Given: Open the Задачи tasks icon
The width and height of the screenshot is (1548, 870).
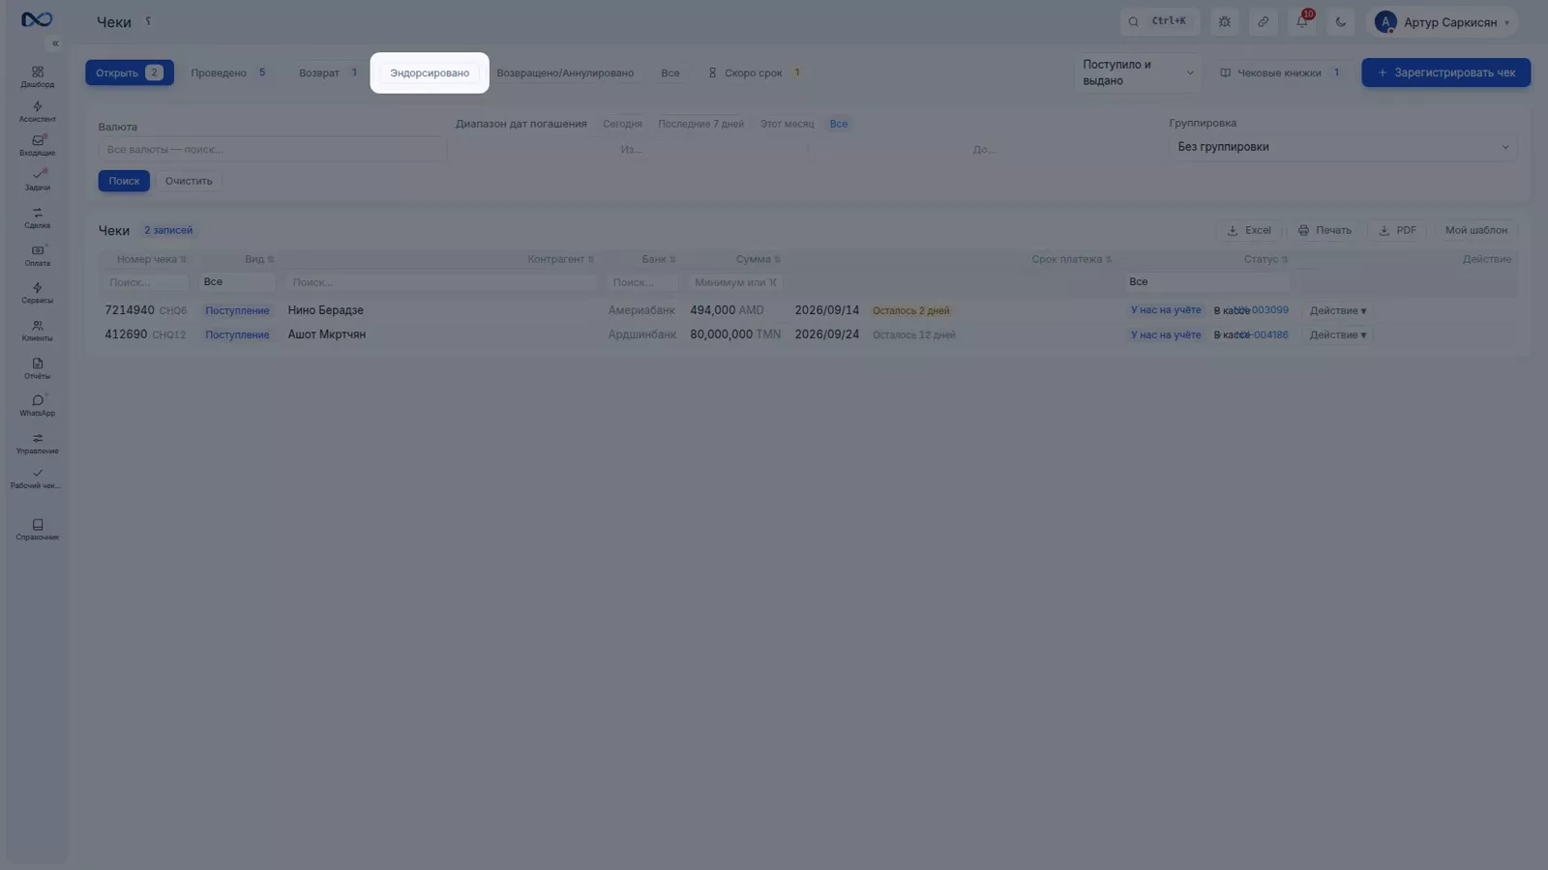Looking at the screenshot, I should click(37, 180).
